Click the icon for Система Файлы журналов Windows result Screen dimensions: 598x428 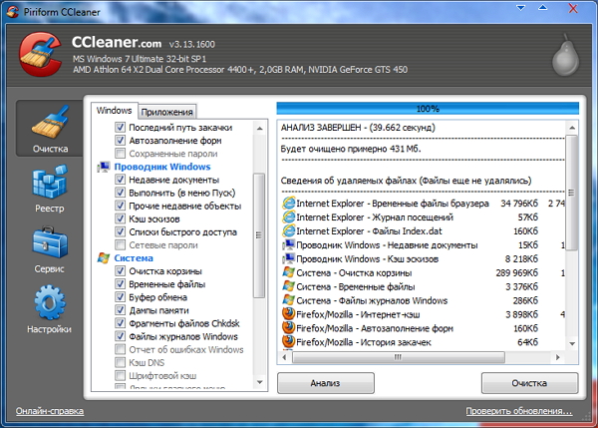pyautogui.click(x=288, y=300)
